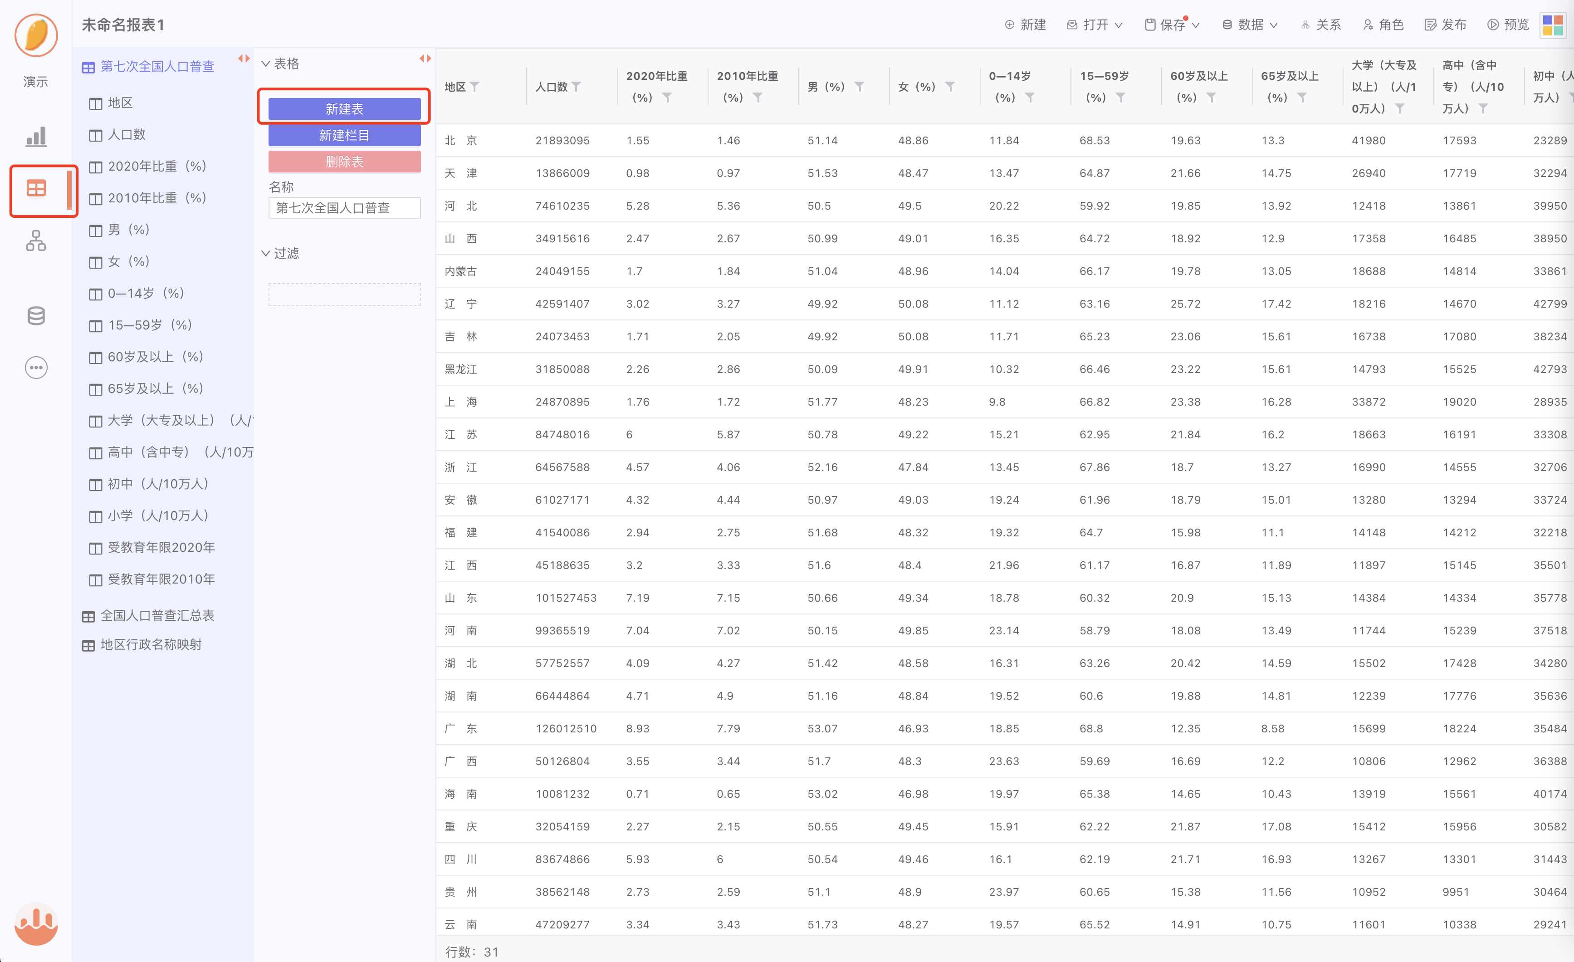Click the 山东 population cell 101527453

click(566, 598)
